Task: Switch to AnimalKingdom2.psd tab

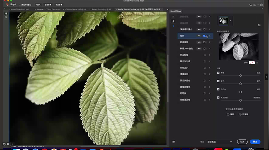Action: pos(21,9)
